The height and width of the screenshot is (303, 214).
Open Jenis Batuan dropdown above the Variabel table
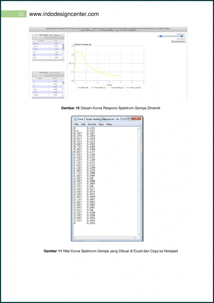click(56, 35)
